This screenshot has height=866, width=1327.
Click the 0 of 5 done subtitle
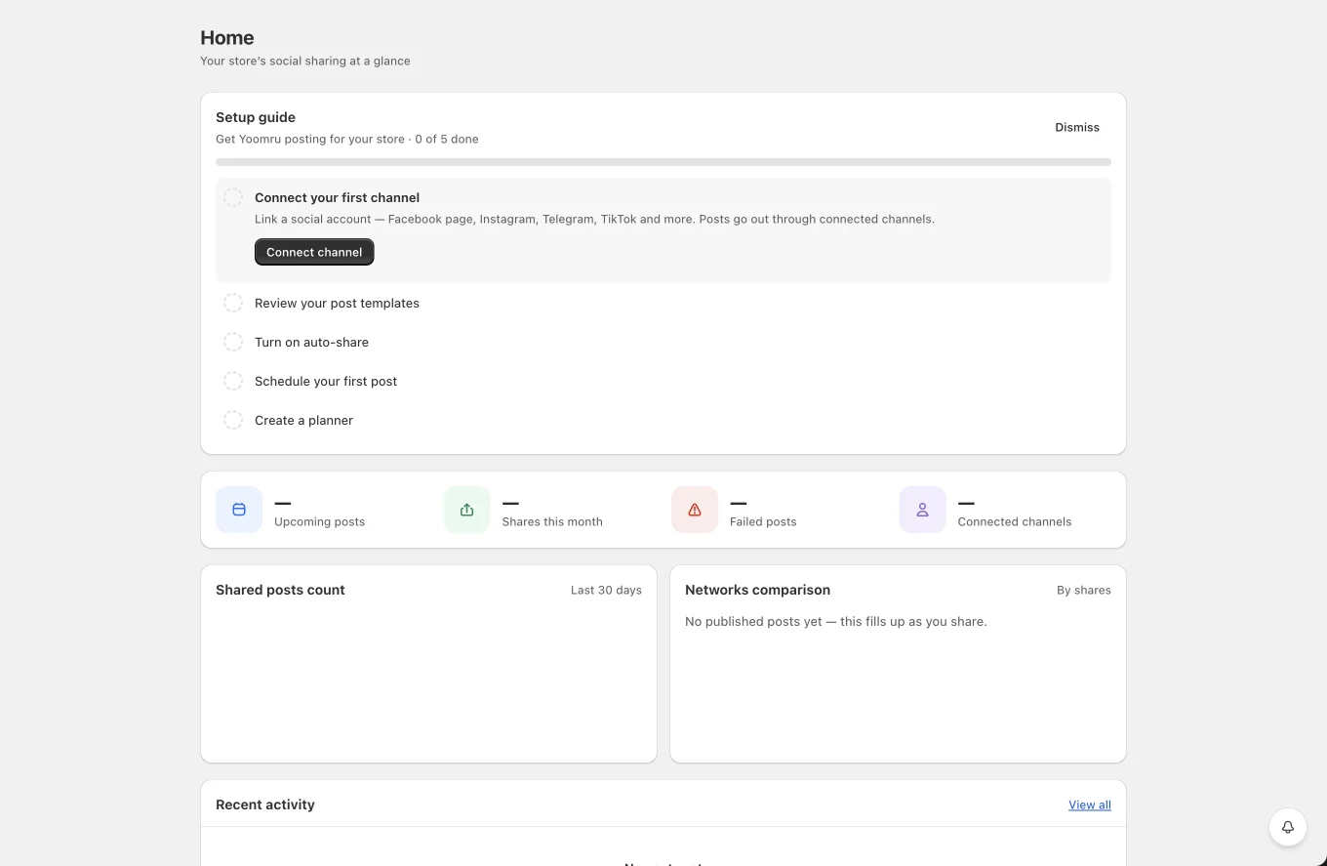[x=447, y=139]
